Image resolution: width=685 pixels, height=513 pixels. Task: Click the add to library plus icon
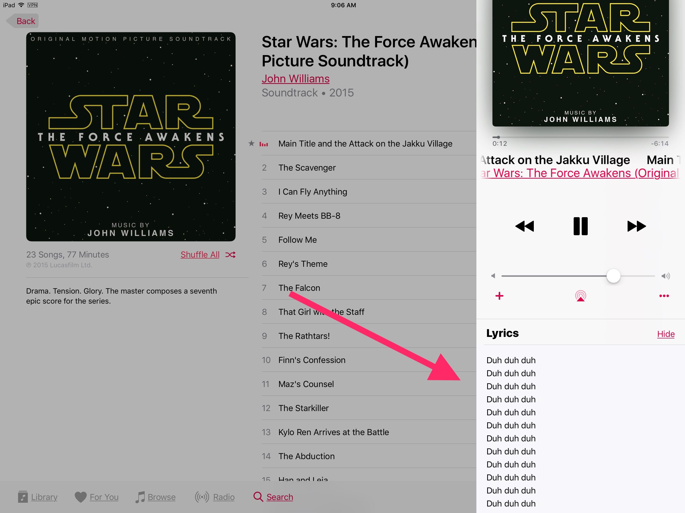(x=499, y=295)
